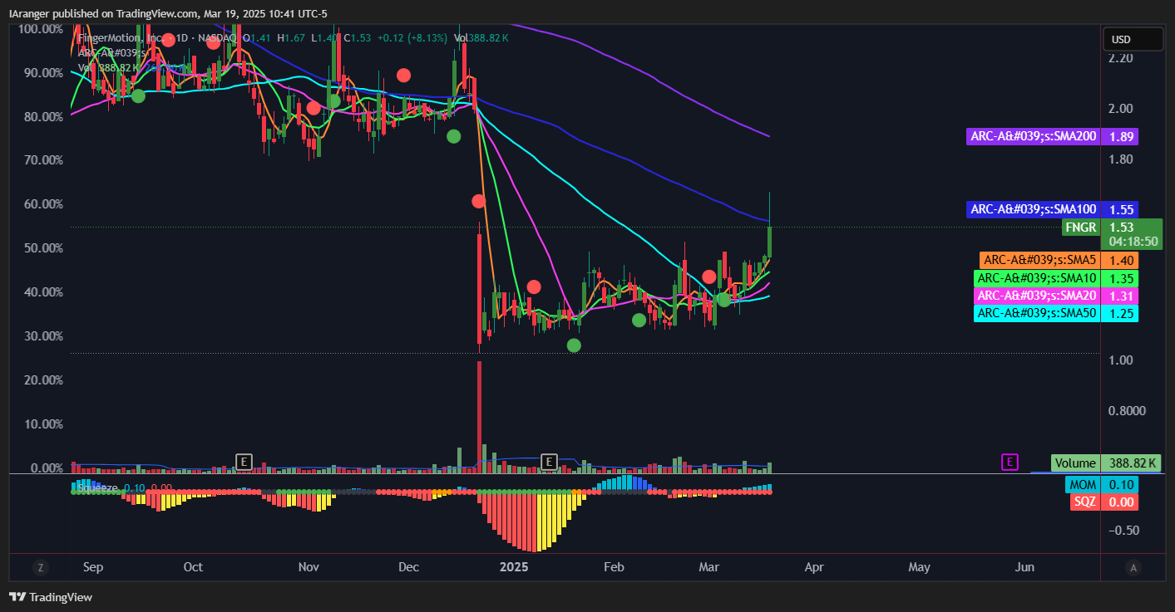This screenshot has width=1175, height=612.
Task: Click the earnings E marker in January
Action: click(x=549, y=461)
